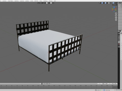This screenshot has height=91, width=122.
Task: Open the Options dropdown in viewport
Action: (115, 5)
